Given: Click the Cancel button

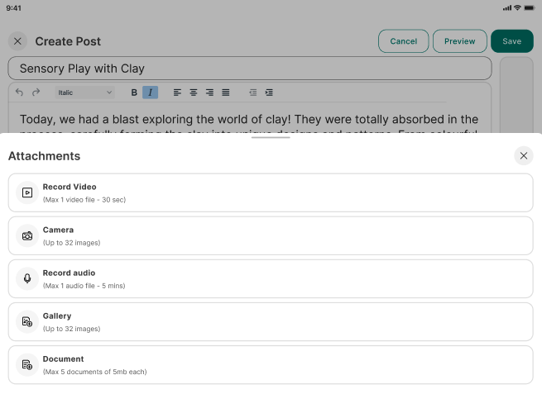Looking at the screenshot, I should click(403, 41).
